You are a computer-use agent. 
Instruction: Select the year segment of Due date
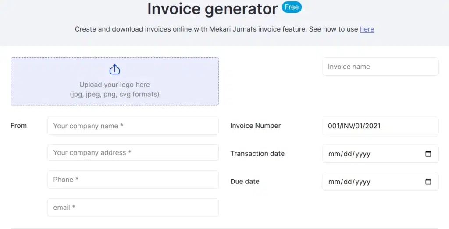click(x=363, y=182)
